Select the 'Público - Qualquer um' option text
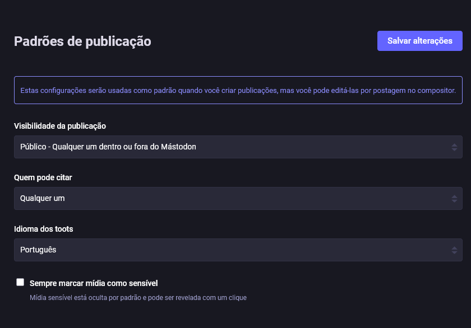Viewport: 471px width, 328px height. pyautogui.click(x=108, y=147)
